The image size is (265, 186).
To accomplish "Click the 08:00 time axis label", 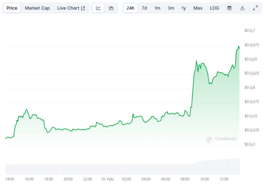I will tap(185, 179).
